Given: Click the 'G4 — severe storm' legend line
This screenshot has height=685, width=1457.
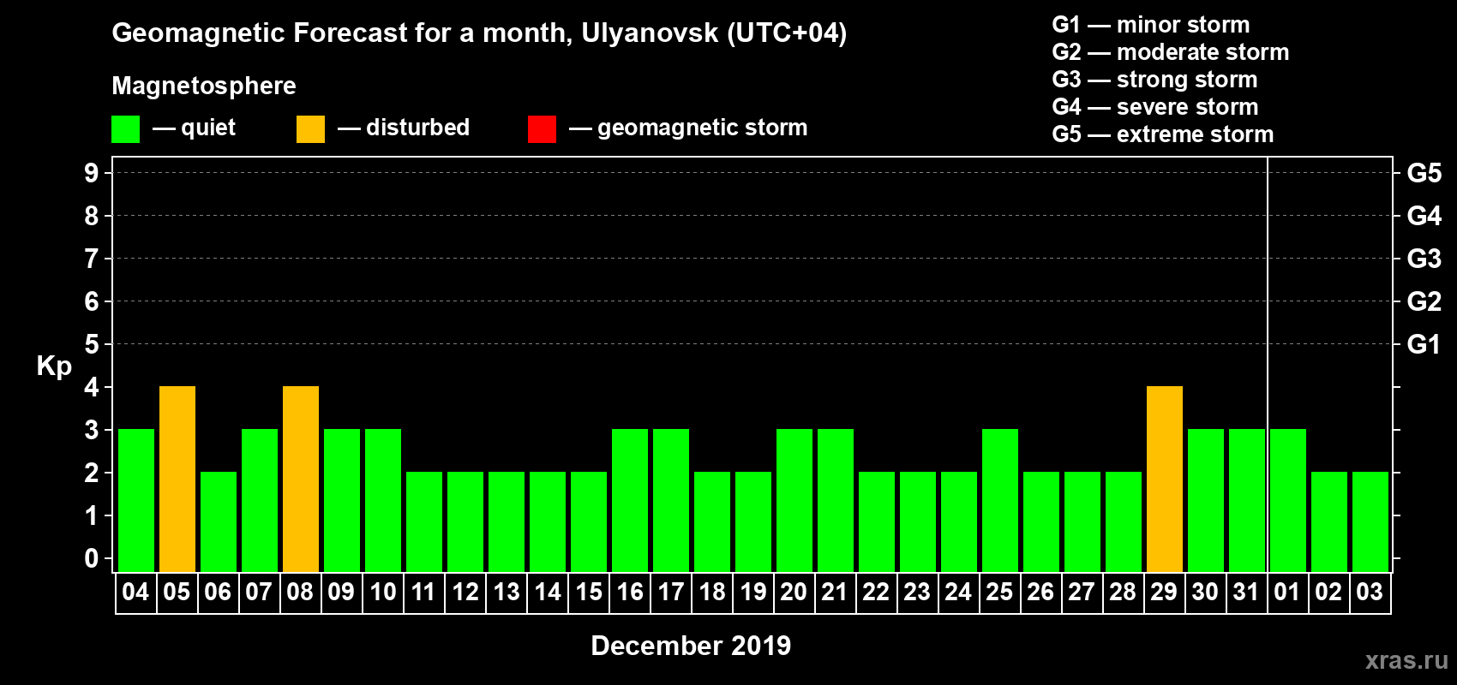Looking at the screenshot, I should [1155, 107].
